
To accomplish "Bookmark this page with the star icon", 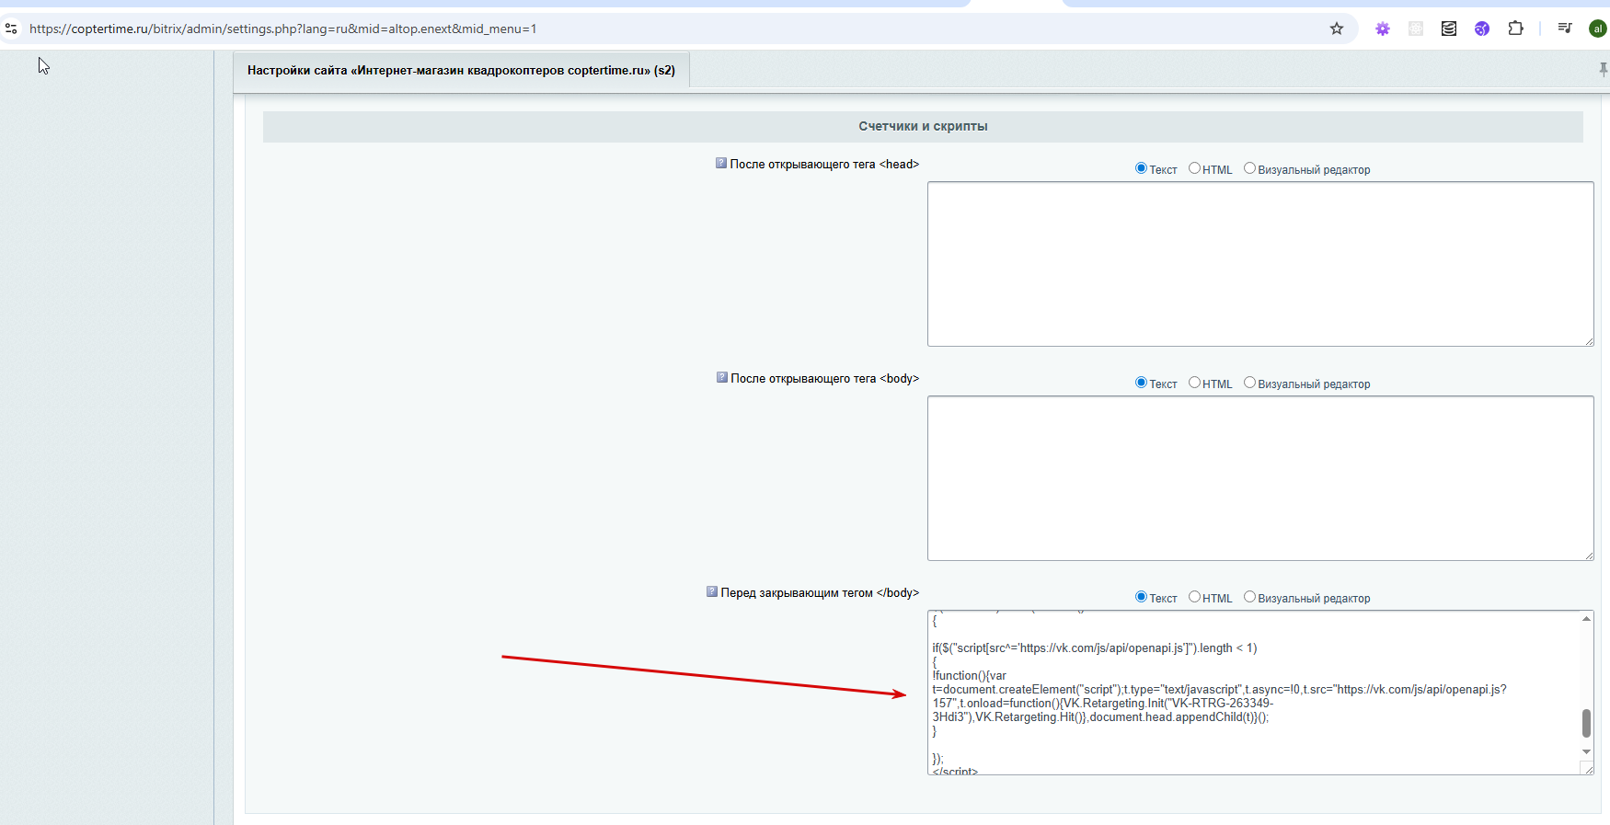I will pyautogui.click(x=1337, y=29).
